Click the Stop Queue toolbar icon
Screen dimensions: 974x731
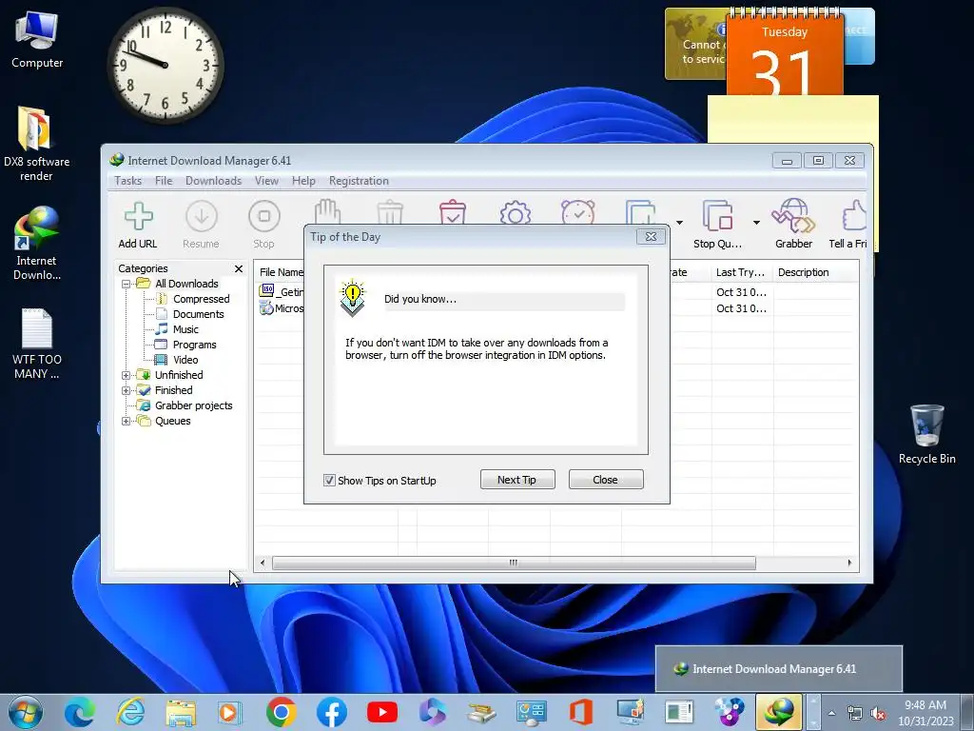pos(717,225)
